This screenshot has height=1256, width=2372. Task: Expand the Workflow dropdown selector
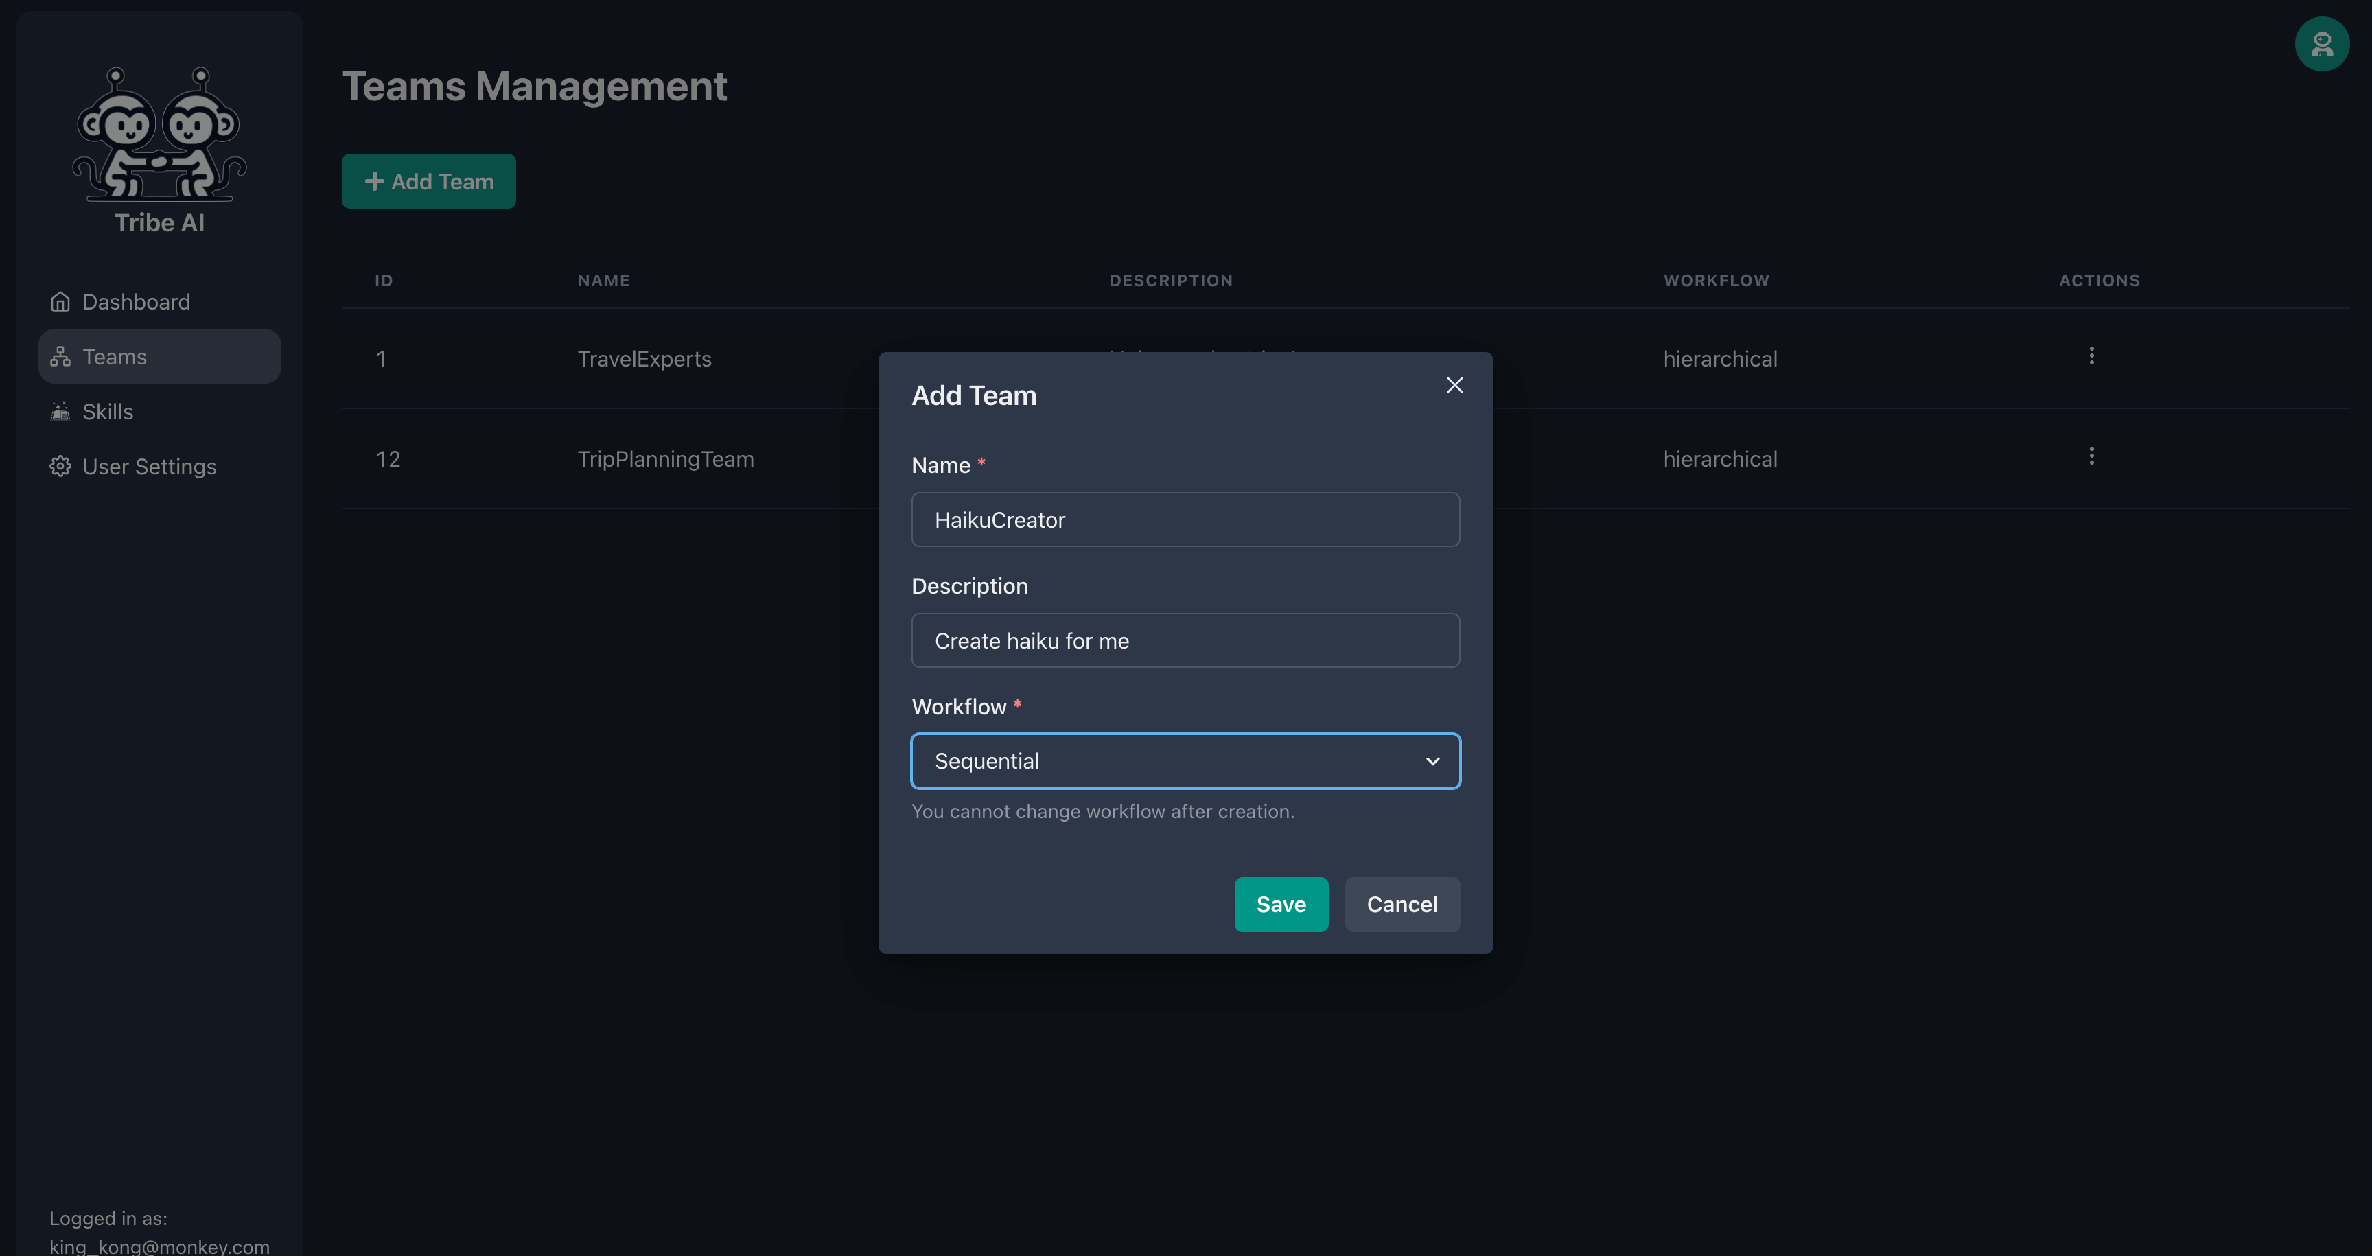click(x=1185, y=760)
